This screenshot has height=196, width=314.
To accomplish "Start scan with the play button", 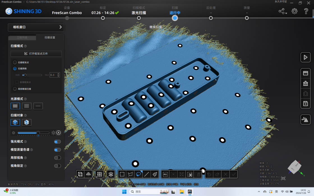I will 305,57.
